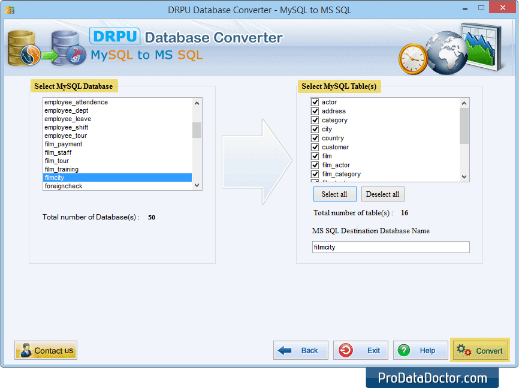Select foreigncheck database
The height and width of the screenshot is (388, 519).
tap(117, 187)
